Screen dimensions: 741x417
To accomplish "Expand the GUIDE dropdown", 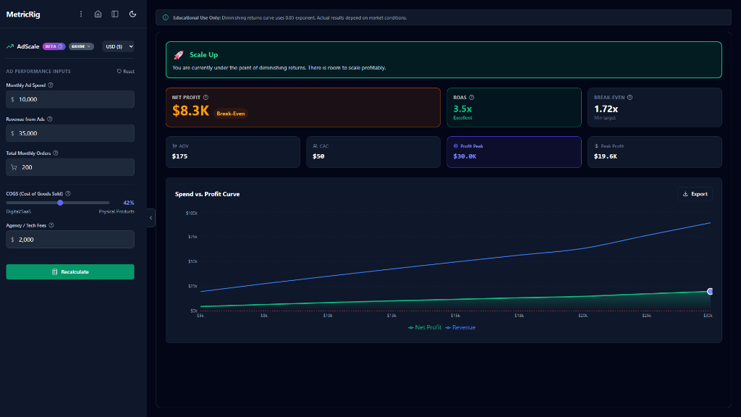I will point(81,46).
